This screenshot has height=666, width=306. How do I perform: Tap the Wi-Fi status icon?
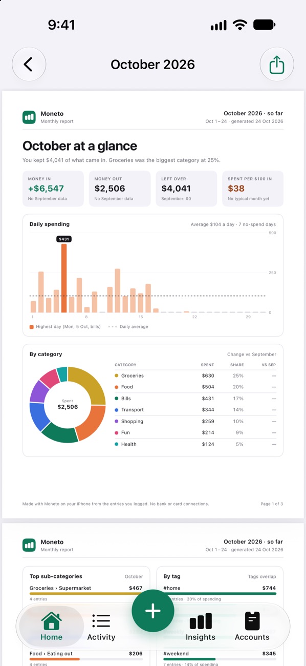click(x=239, y=25)
